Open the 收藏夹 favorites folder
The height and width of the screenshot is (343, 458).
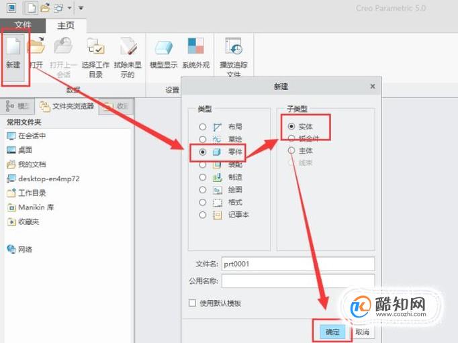(x=23, y=222)
